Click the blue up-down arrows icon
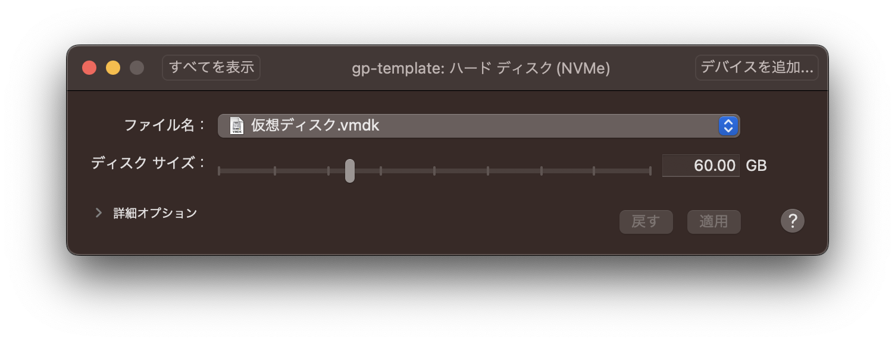895x343 pixels. coord(728,126)
